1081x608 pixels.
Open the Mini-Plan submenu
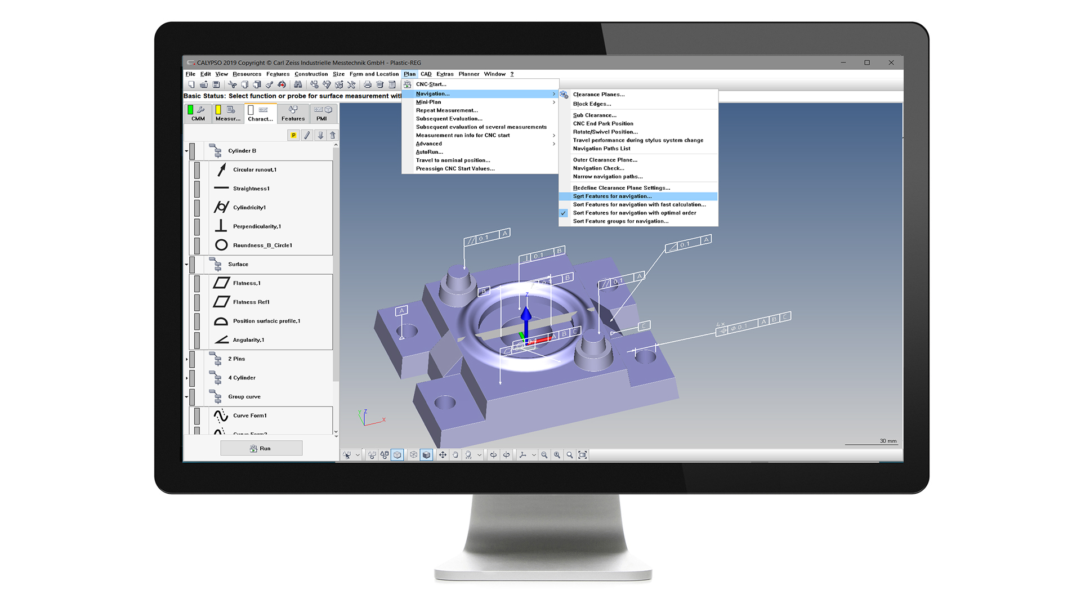pyautogui.click(x=480, y=102)
